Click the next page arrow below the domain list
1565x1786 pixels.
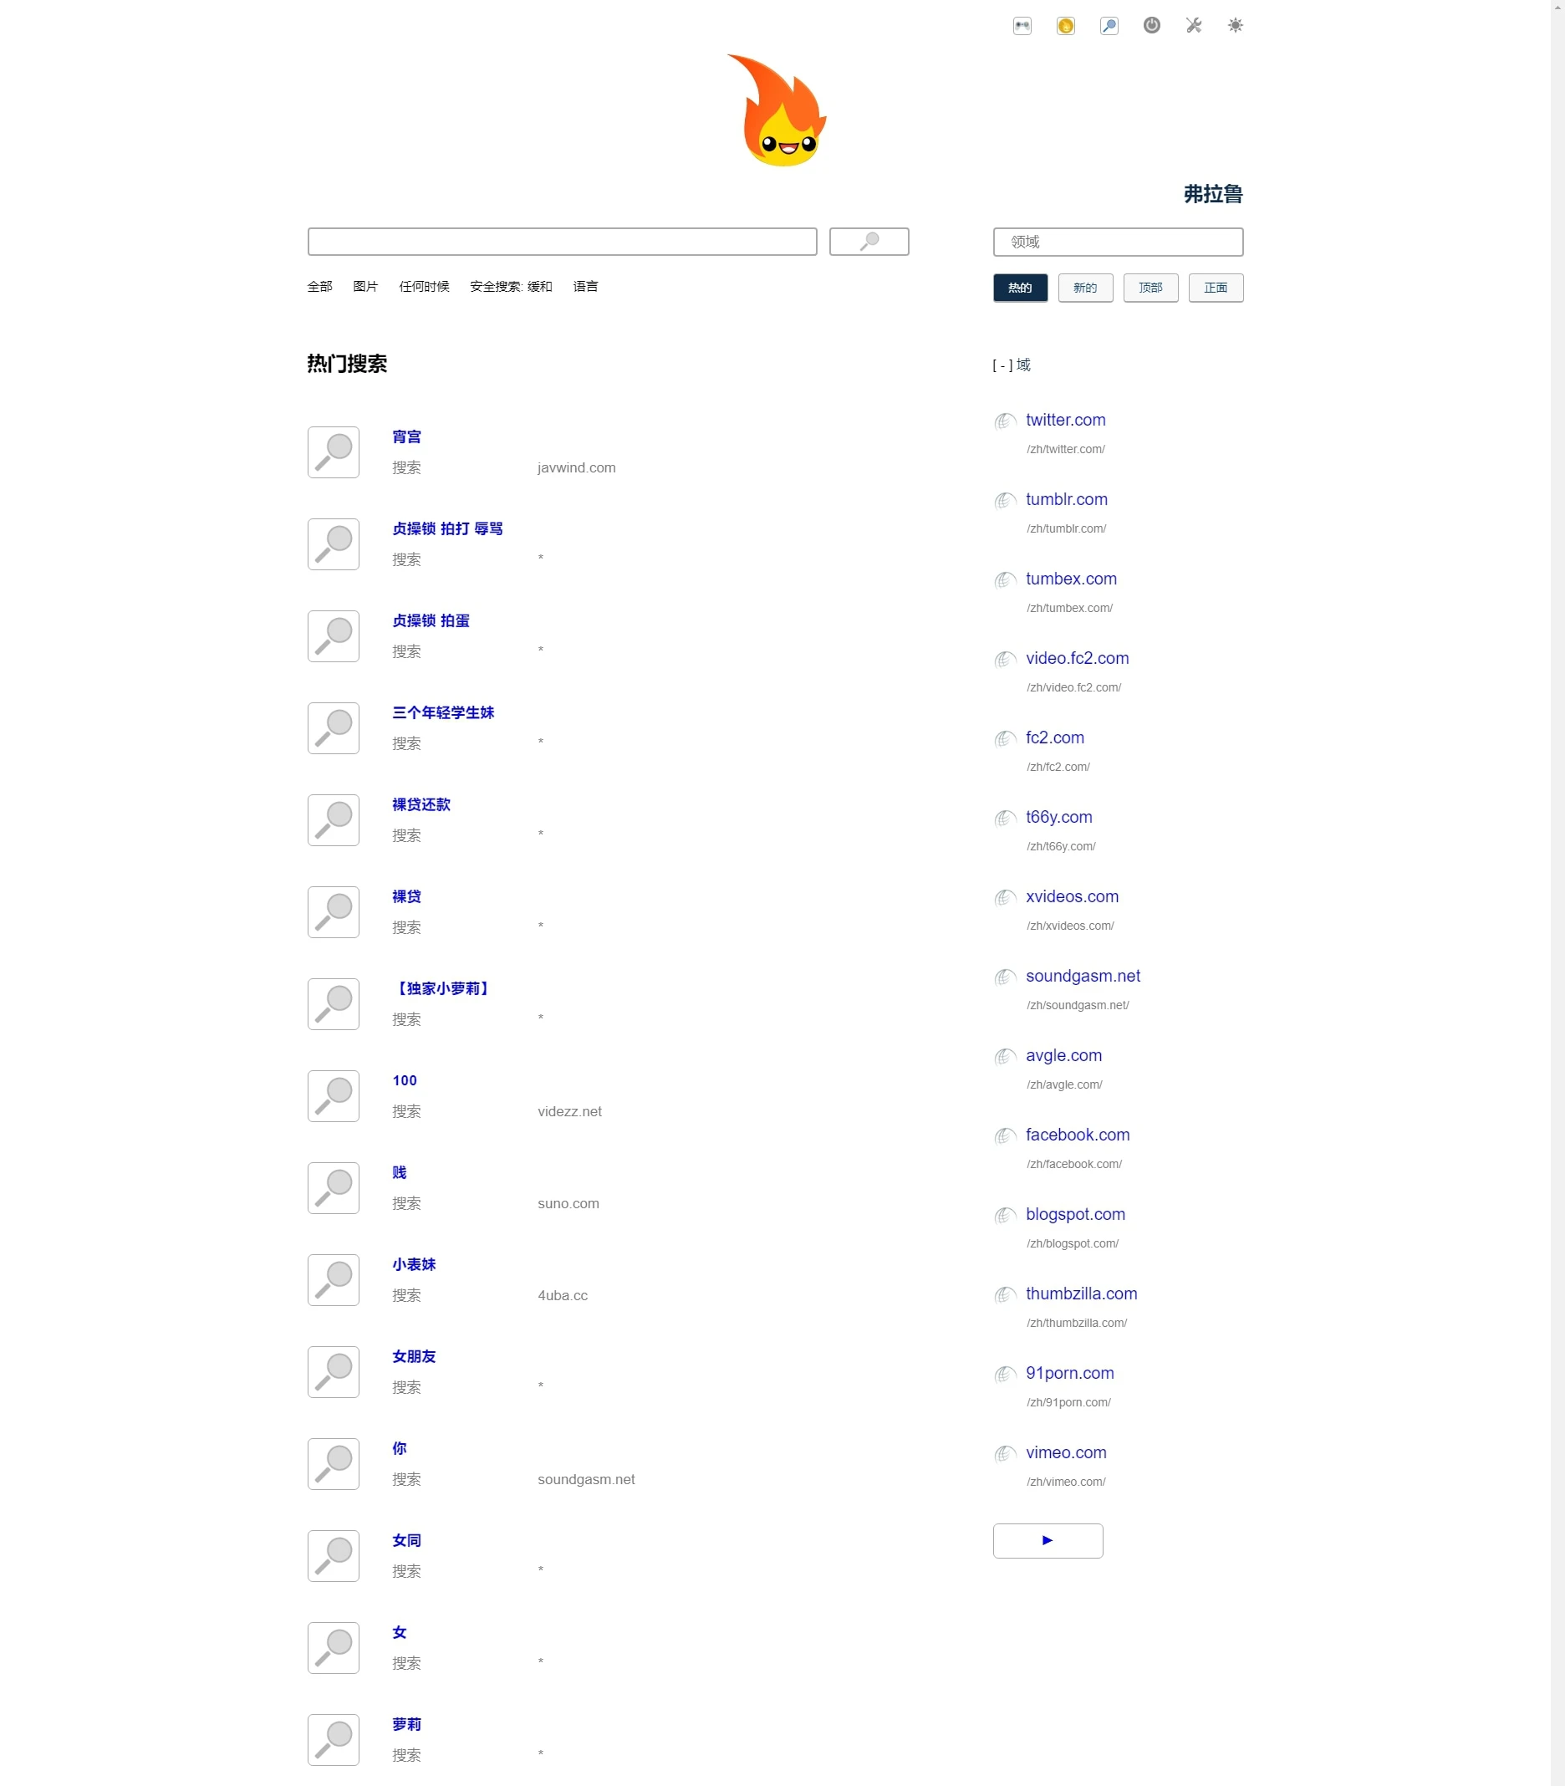pos(1048,1540)
